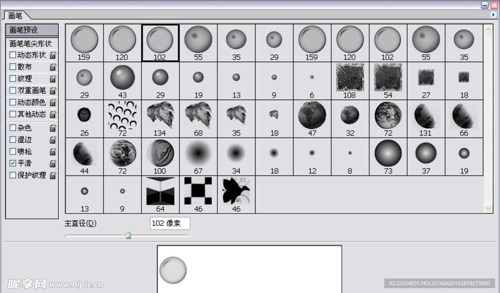Enable 散布 scattering checkbox
This screenshot has height=293, width=500.
[13, 67]
